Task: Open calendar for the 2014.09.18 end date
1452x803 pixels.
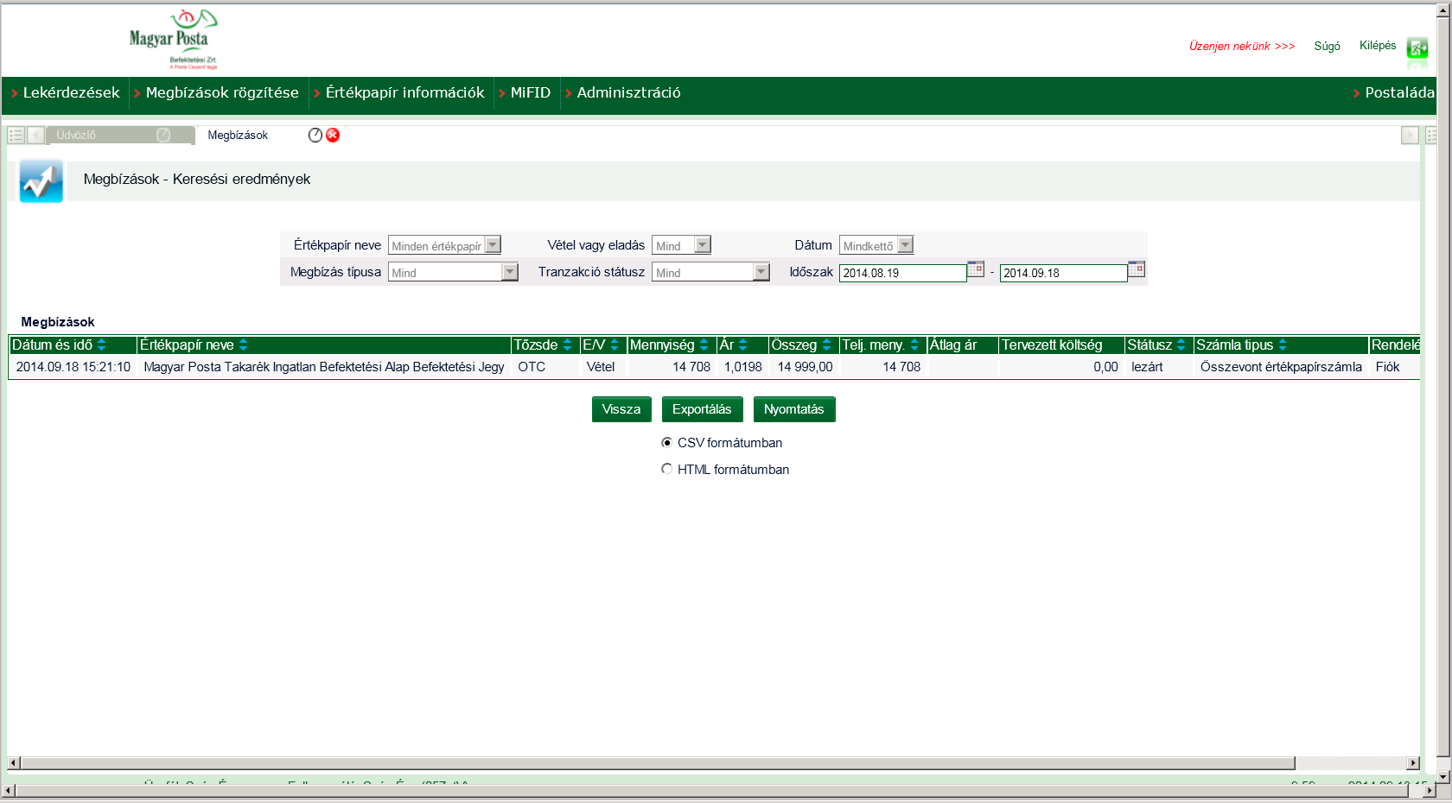Action: tap(1137, 269)
